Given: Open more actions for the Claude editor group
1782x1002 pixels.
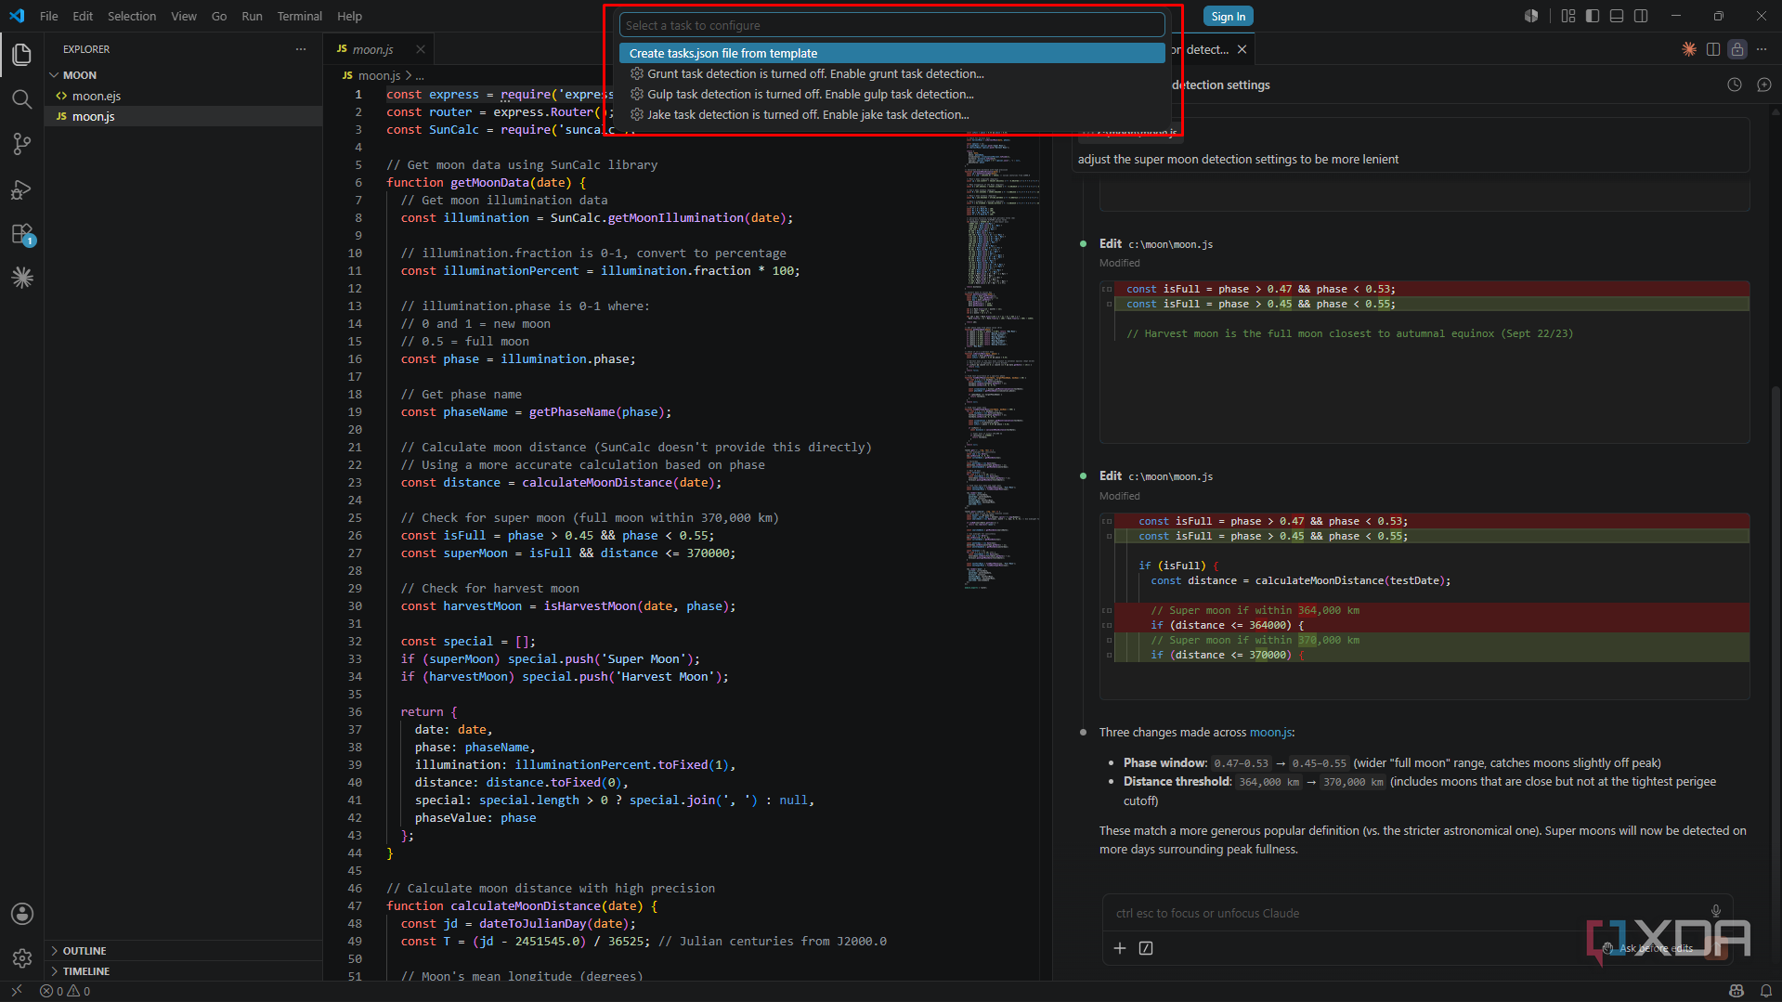Looking at the screenshot, I should 1762,49.
